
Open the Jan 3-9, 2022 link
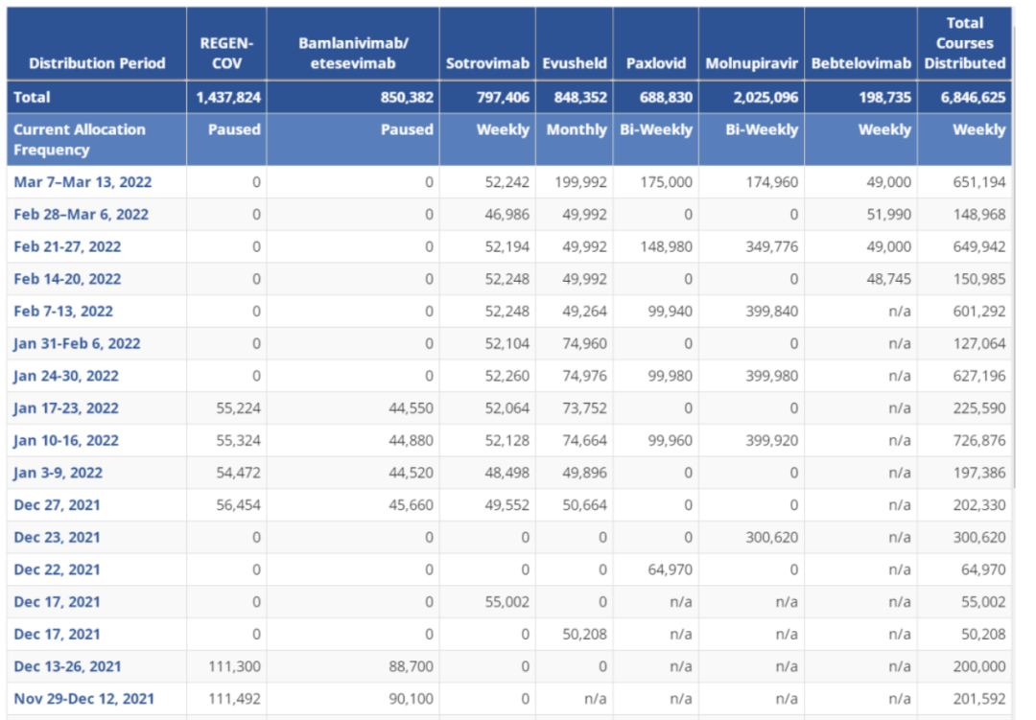58,473
